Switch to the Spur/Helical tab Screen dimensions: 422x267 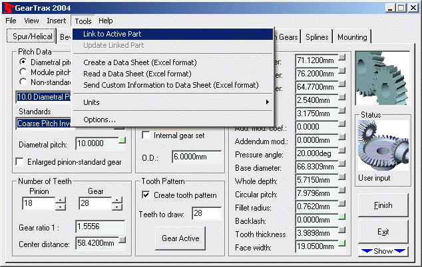pyautogui.click(x=31, y=36)
